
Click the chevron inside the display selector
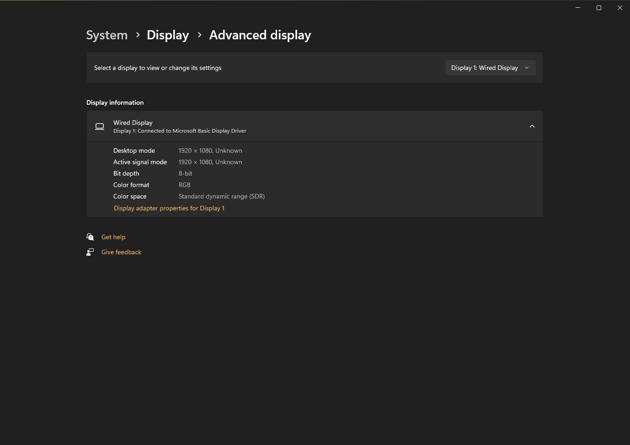coord(526,68)
